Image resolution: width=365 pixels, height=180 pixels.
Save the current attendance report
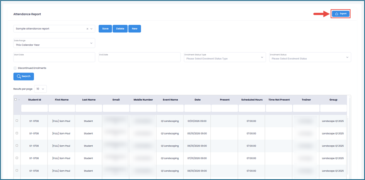tap(105, 29)
